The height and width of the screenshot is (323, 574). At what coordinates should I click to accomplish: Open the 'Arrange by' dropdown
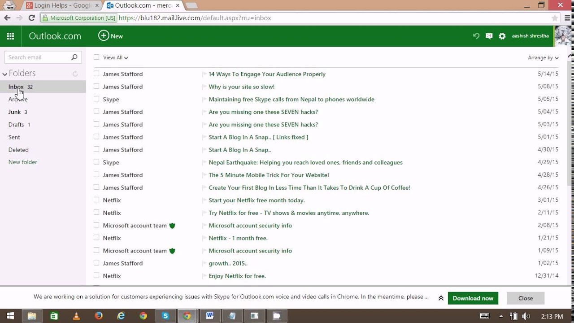point(543,57)
